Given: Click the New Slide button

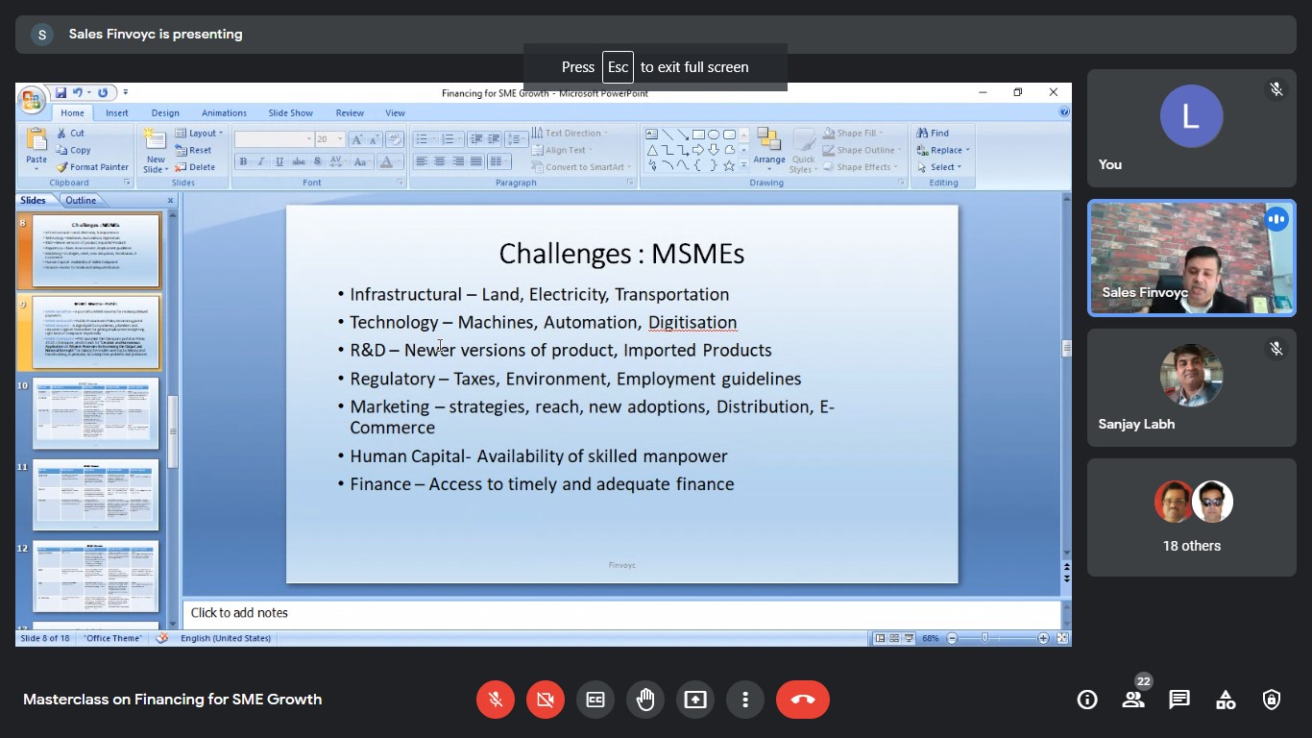Looking at the screenshot, I should [x=155, y=150].
